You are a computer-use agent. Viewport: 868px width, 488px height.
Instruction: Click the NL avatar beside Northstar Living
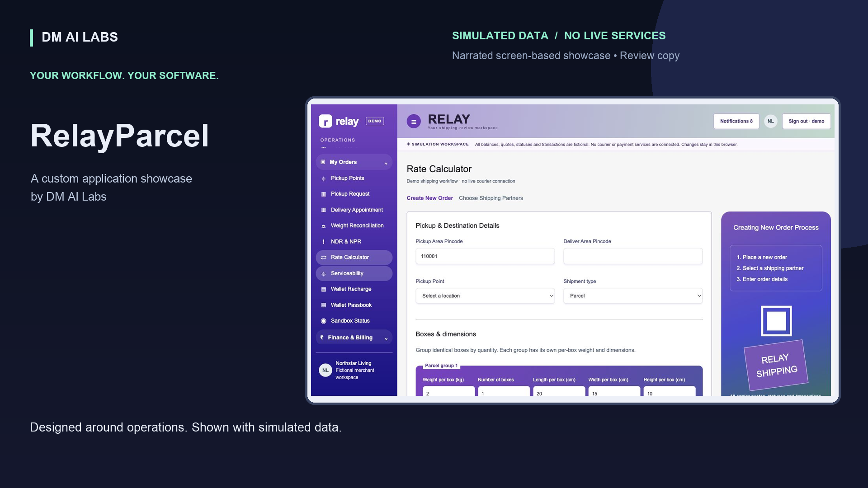(325, 370)
